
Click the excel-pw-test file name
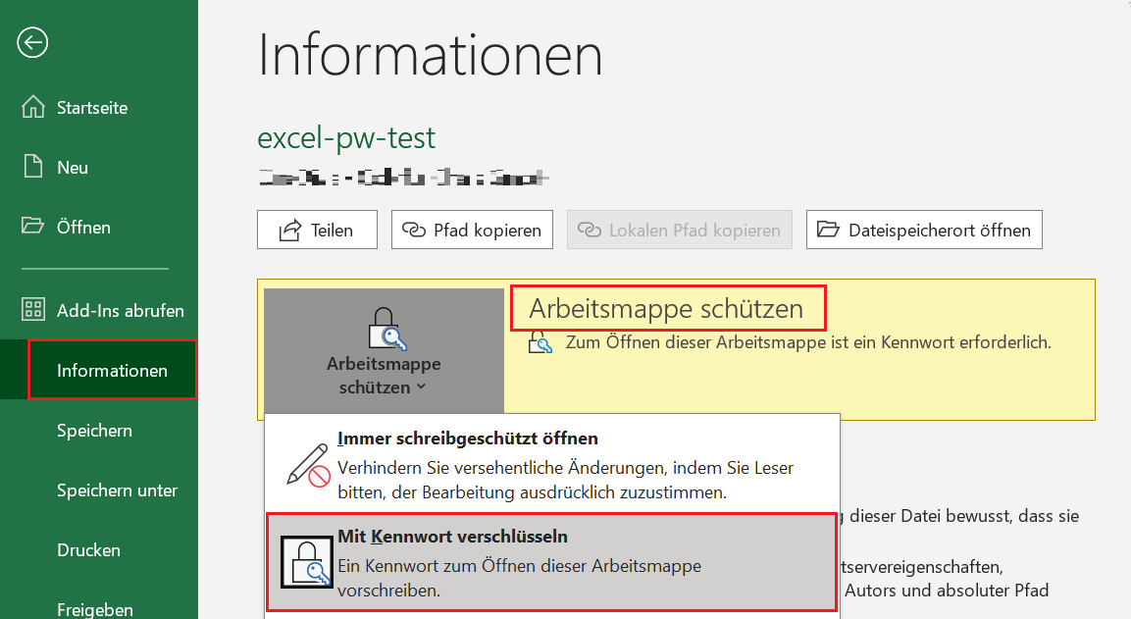(x=346, y=137)
